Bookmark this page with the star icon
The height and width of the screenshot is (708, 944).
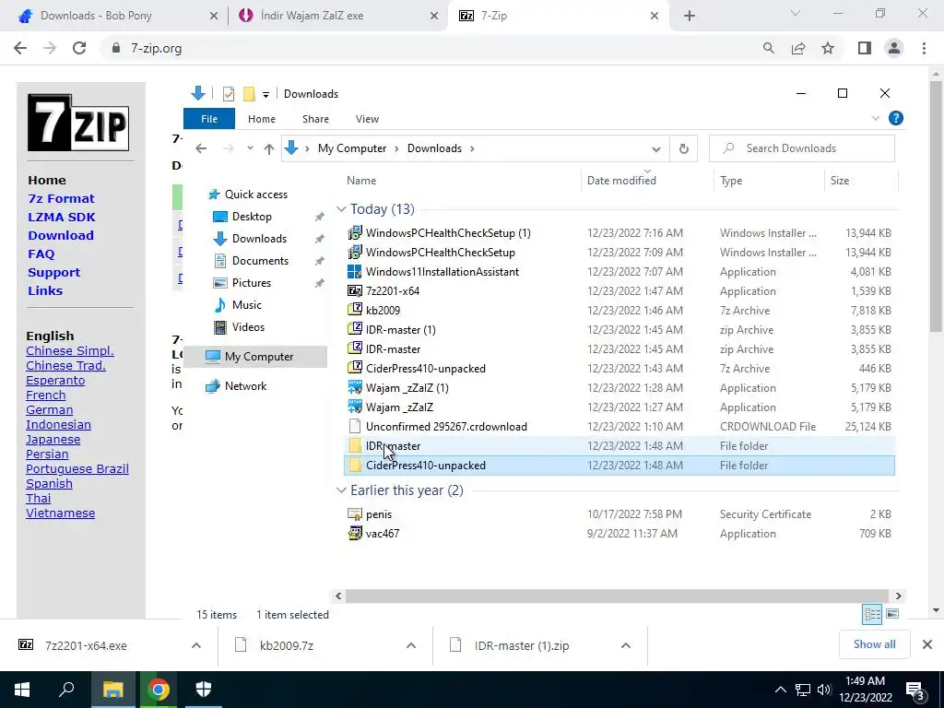click(x=828, y=48)
